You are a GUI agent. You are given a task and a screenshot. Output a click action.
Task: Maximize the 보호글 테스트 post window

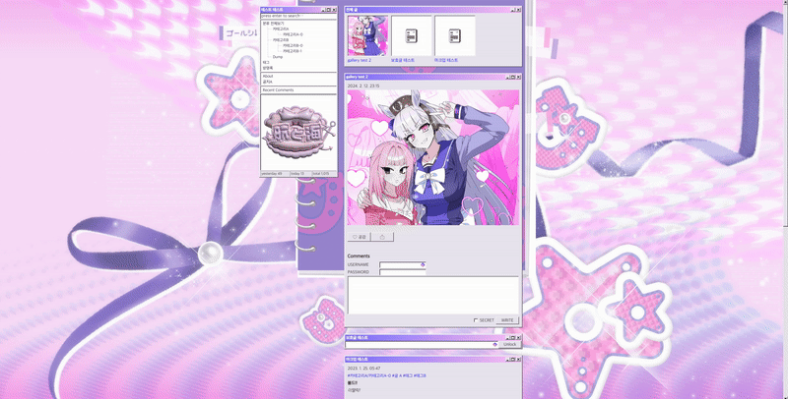(x=513, y=338)
